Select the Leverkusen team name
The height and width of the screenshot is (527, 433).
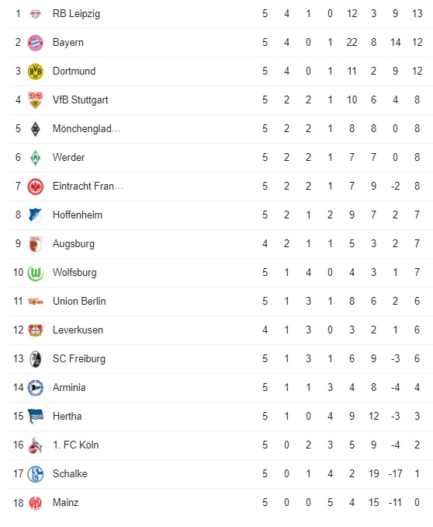tap(78, 330)
